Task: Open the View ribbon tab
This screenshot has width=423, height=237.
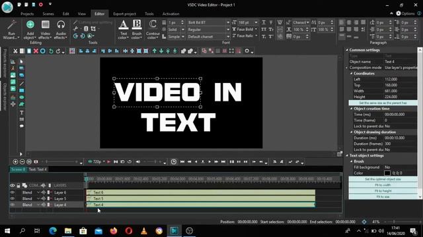Action: [82, 14]
